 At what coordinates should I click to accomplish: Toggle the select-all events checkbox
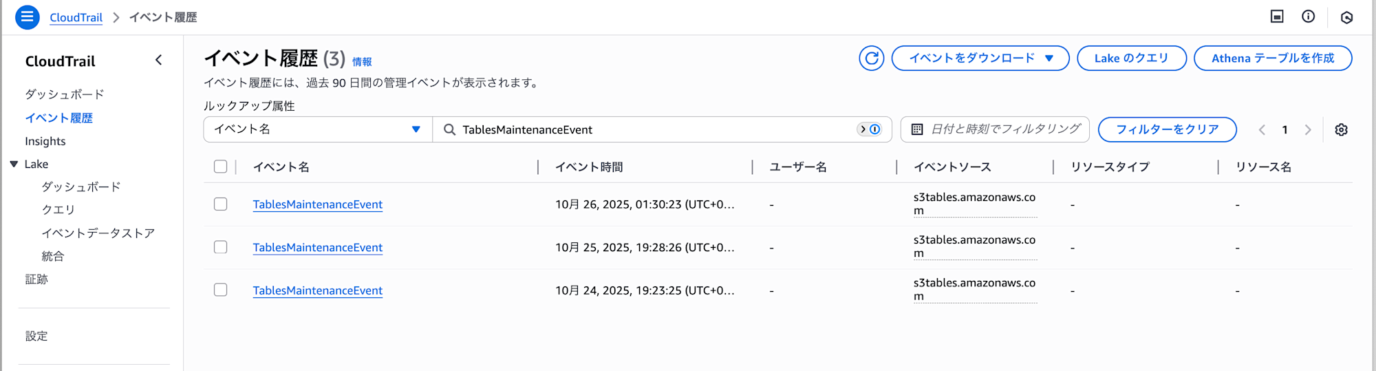point(220,167)
